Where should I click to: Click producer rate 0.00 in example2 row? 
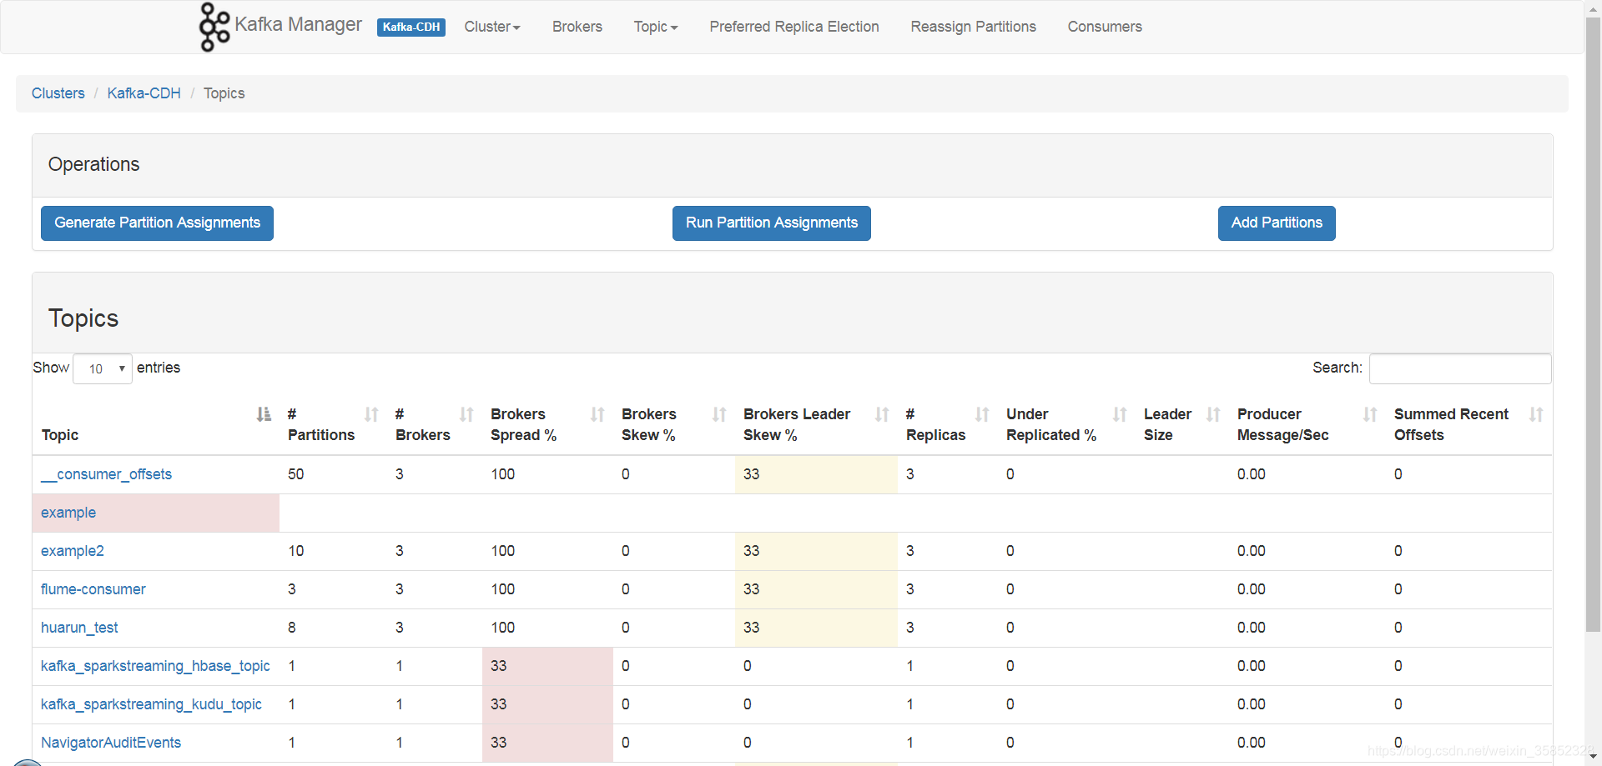[x=1252, y=551]
